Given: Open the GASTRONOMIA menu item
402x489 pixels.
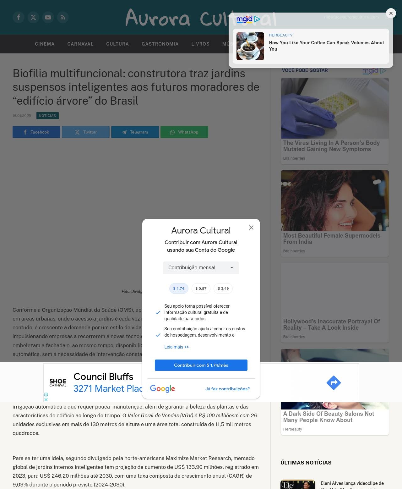Looking at the screenshot, I should click(x=160, y=44).
